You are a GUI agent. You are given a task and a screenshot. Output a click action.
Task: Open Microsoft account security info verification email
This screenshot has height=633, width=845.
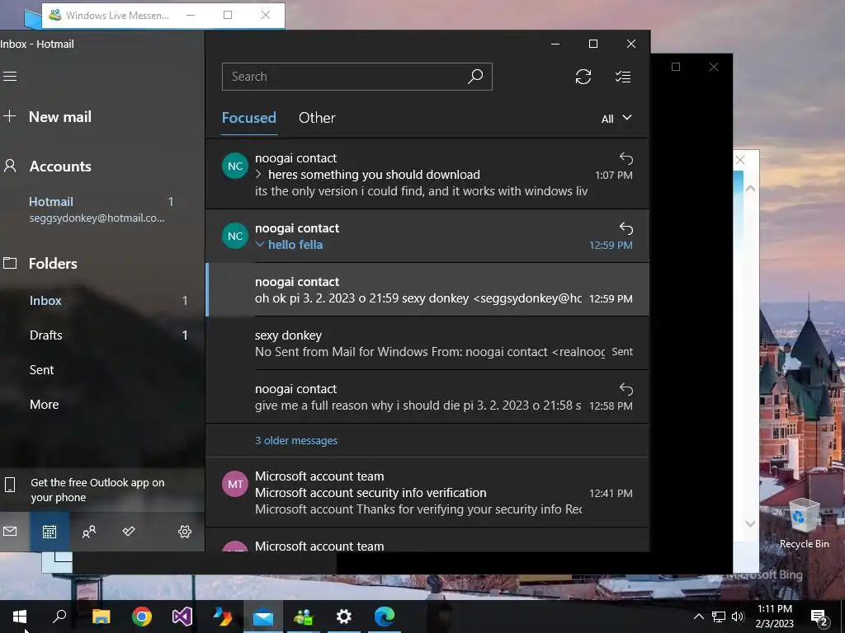[428, 493]
